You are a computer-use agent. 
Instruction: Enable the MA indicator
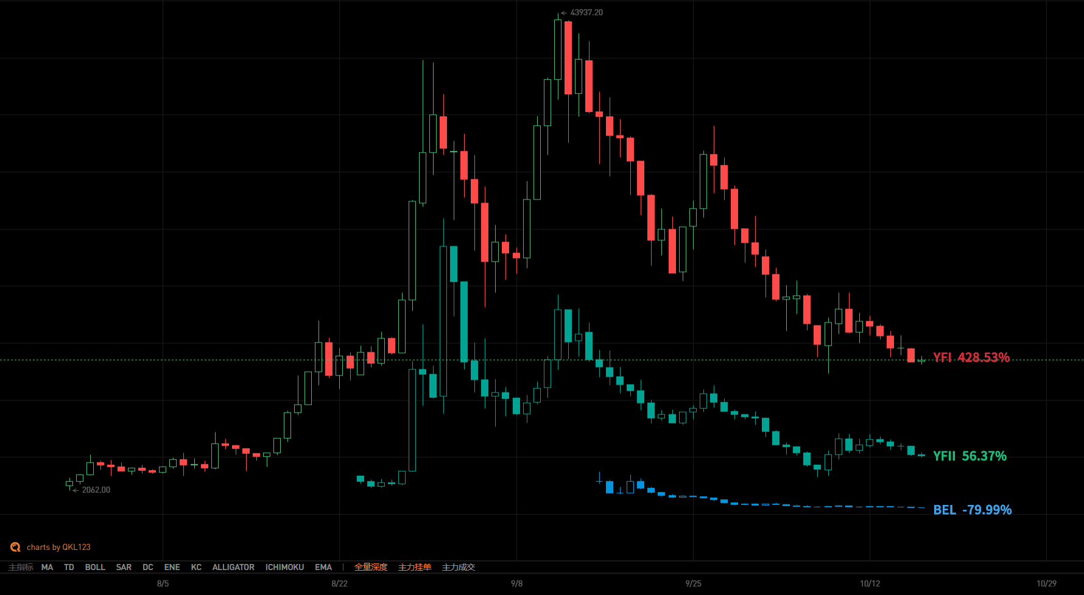(47, 567)
